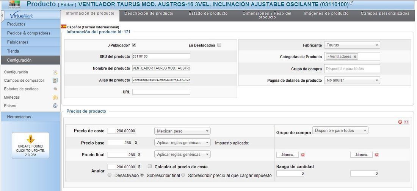Open price Grupo de compra Disponible para todos dropdown
417x191 pixels.
click(x=340, y=130)
